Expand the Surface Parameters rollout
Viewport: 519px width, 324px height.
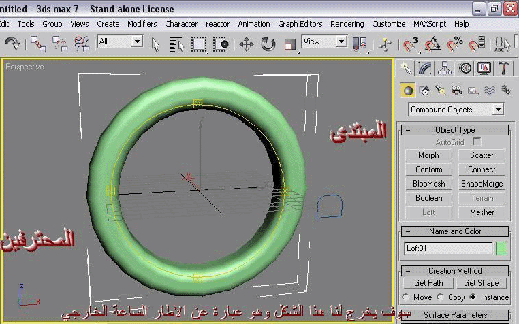(455, 314)
